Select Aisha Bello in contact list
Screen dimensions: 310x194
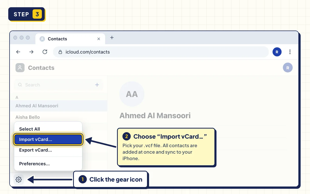click(59, 117)
